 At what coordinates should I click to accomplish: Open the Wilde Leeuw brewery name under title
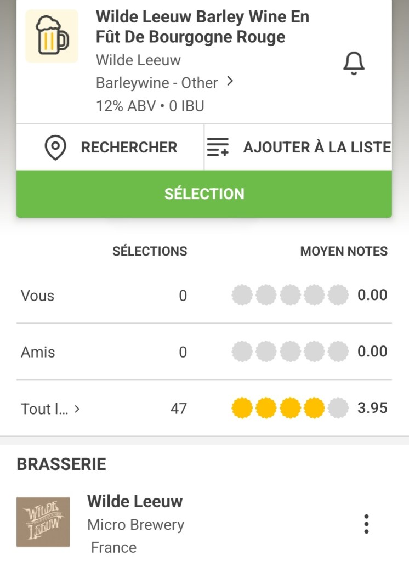click(x=138, y=60)
